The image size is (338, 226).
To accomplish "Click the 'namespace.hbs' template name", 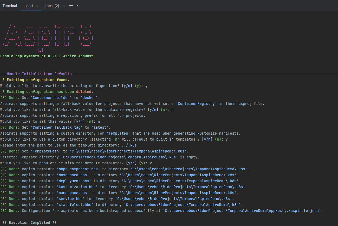I will point(73,193).
